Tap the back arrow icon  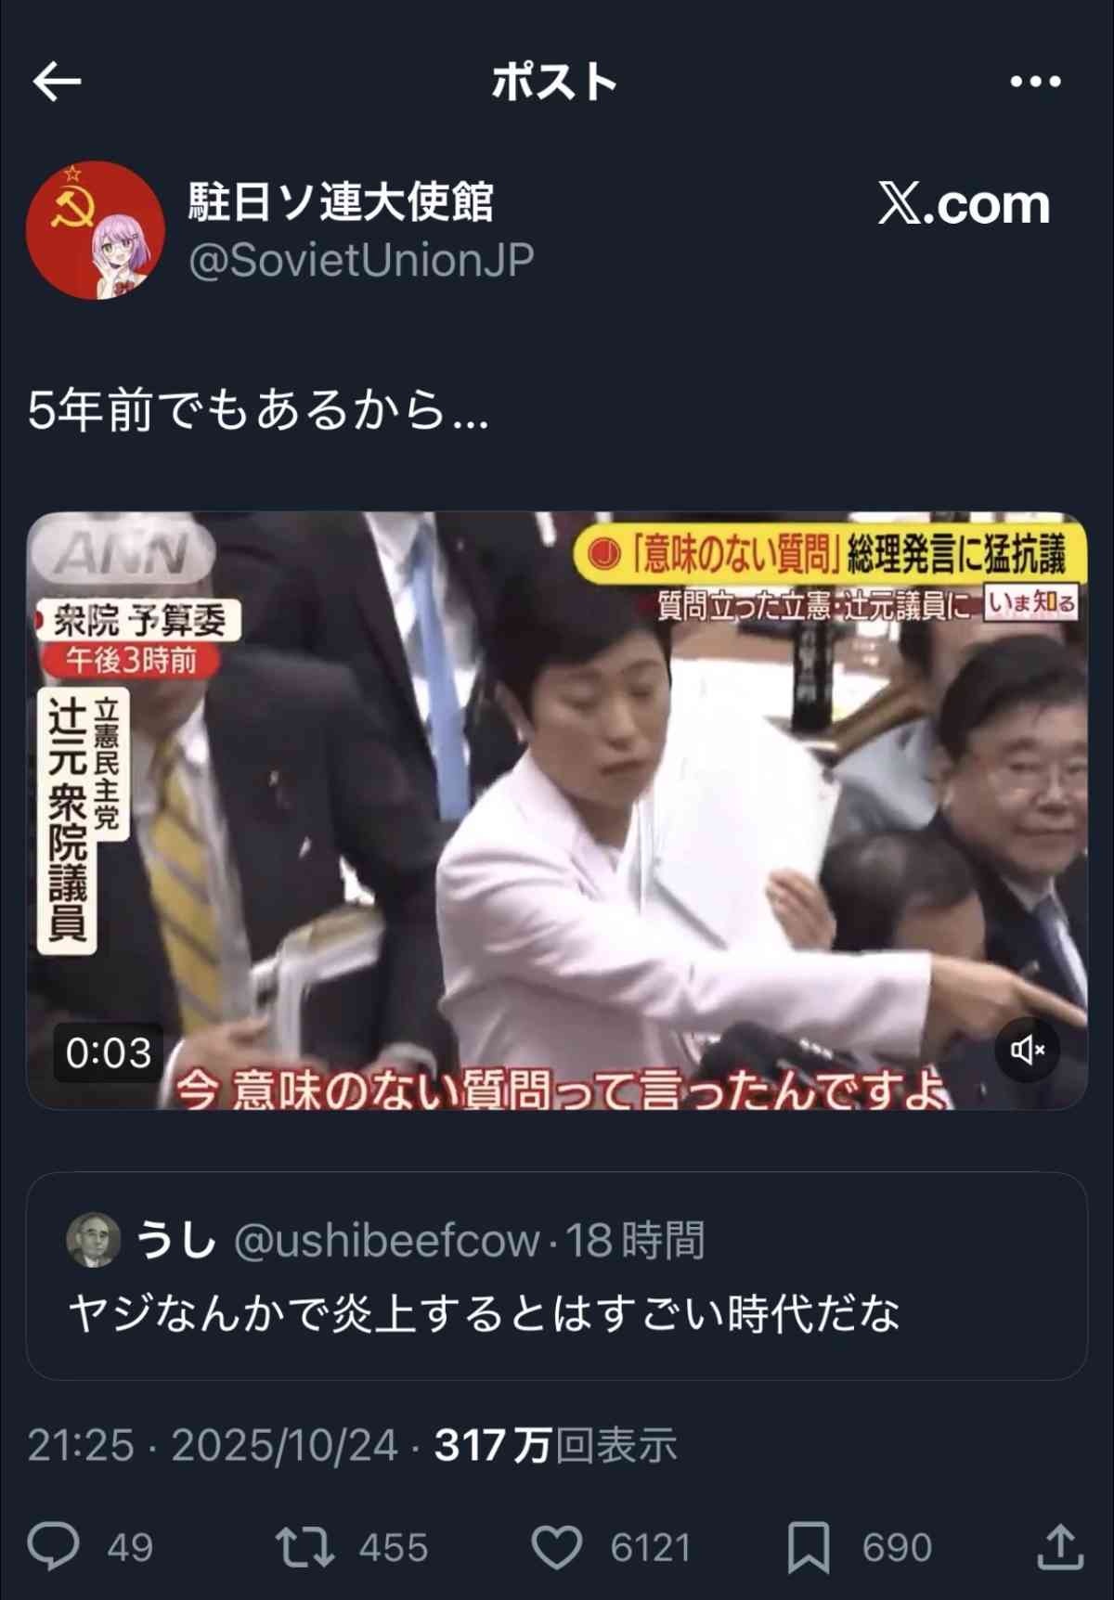tap(57, 82)
